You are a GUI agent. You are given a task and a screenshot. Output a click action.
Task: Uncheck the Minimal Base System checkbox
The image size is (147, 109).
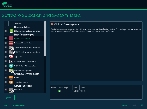tap(6, 38)
